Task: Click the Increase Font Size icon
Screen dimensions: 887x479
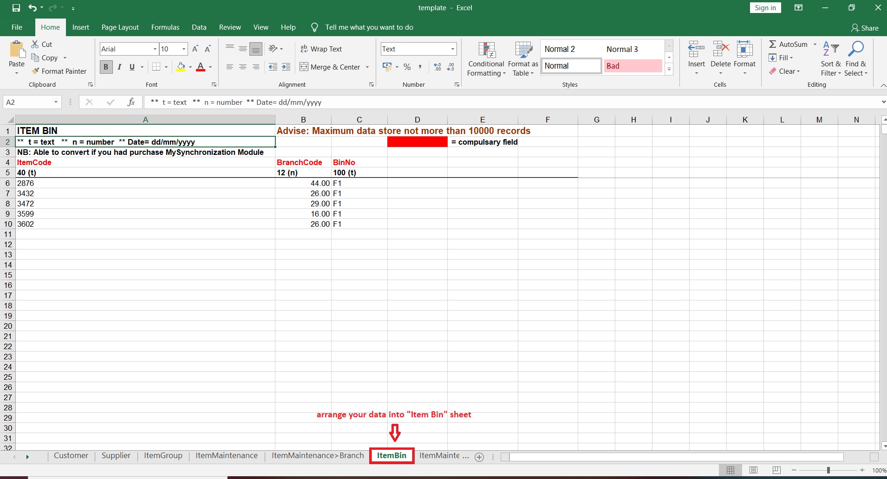Action: 195,49
